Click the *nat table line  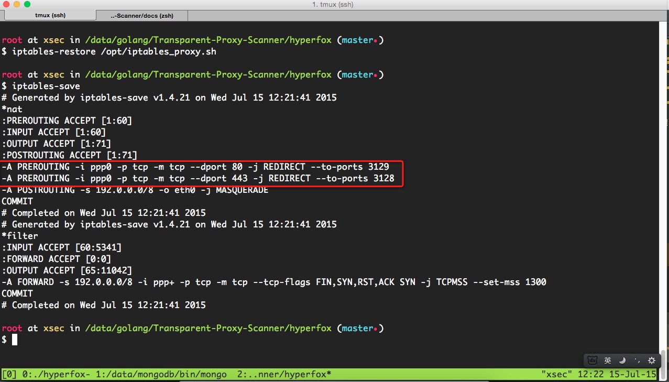coord(12,109)
